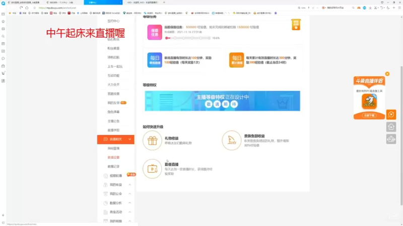Click the pink 保级任务 task icon

click(155, 32)
